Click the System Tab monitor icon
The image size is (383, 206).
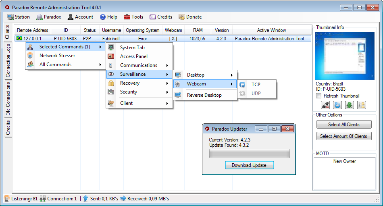click(111, 47)
